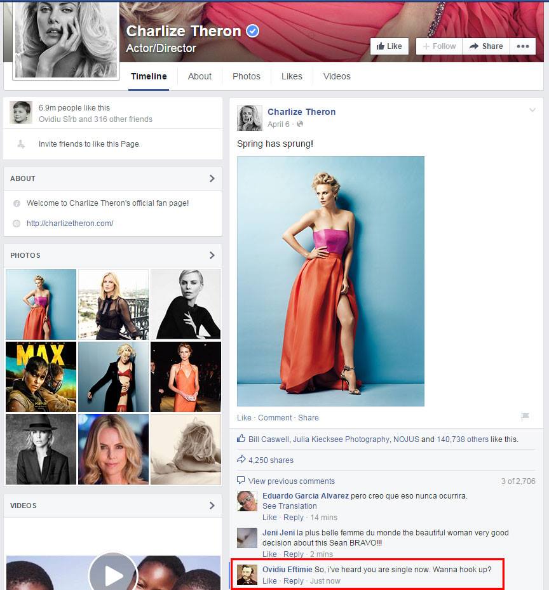
Task: Open Ovidiu Eftimie's profile
Action: tap(287, 570)
